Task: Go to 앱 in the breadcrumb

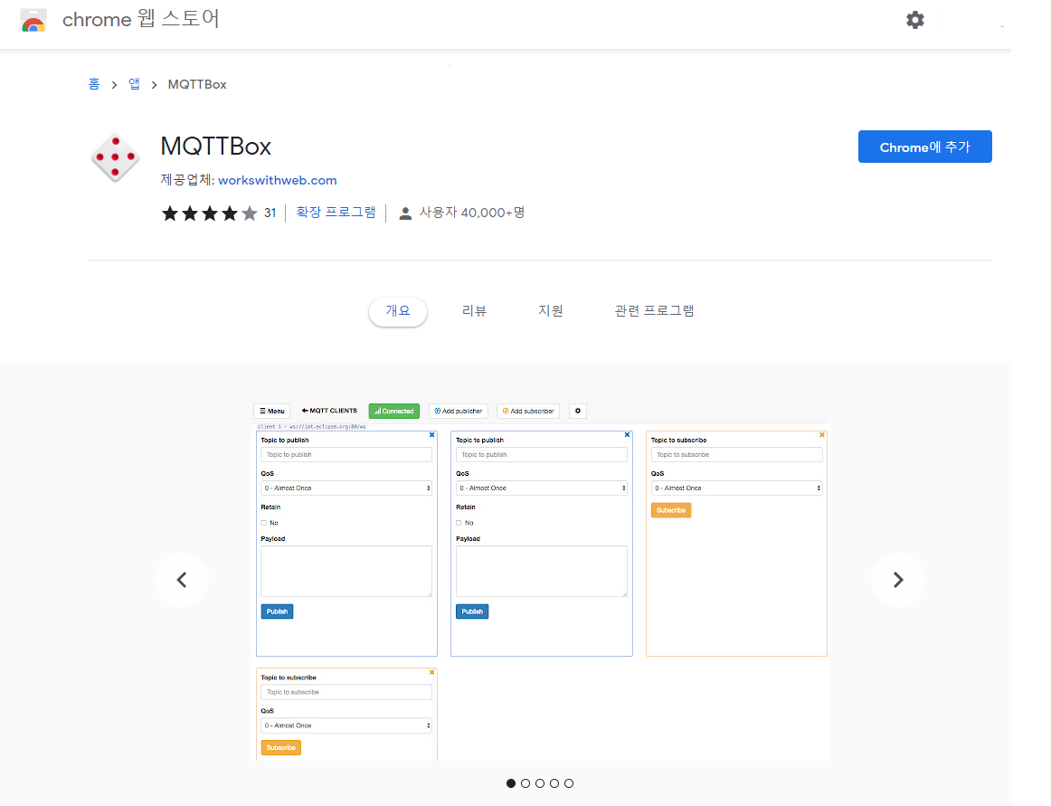Action: 134,84
